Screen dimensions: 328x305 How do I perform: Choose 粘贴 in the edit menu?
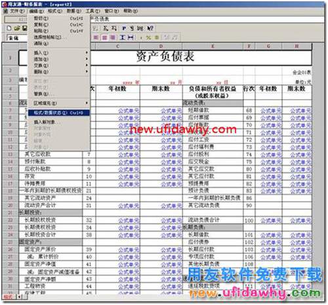[58, 31]
